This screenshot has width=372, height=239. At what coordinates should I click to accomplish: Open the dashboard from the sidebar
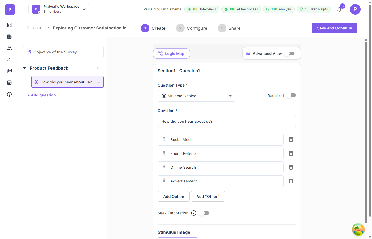(9, 24)
